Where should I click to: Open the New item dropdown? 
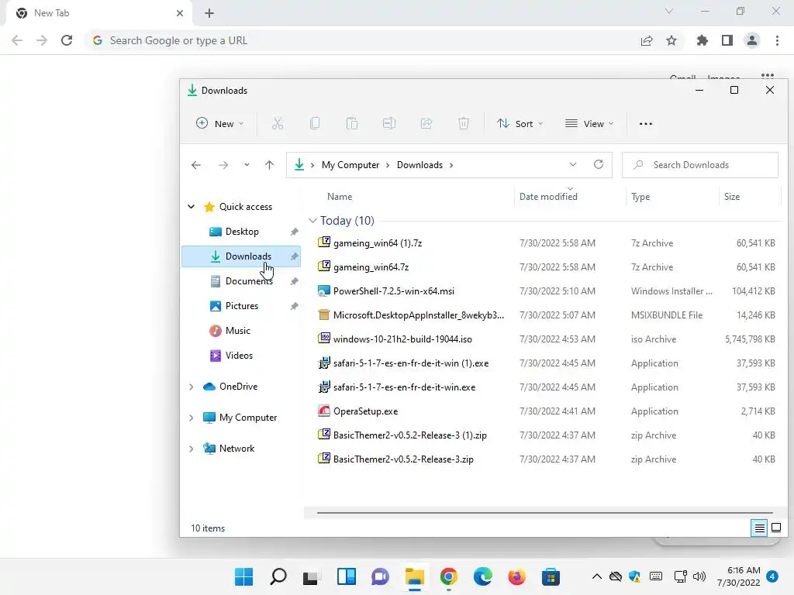click(x=219, y=123)
